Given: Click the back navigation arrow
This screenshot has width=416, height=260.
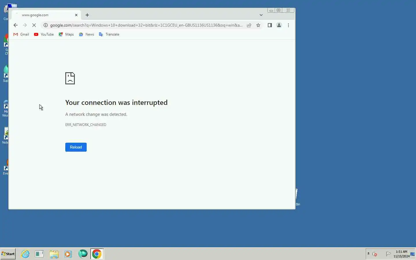Looking at the screenshot, I should (x=16, y=25).
